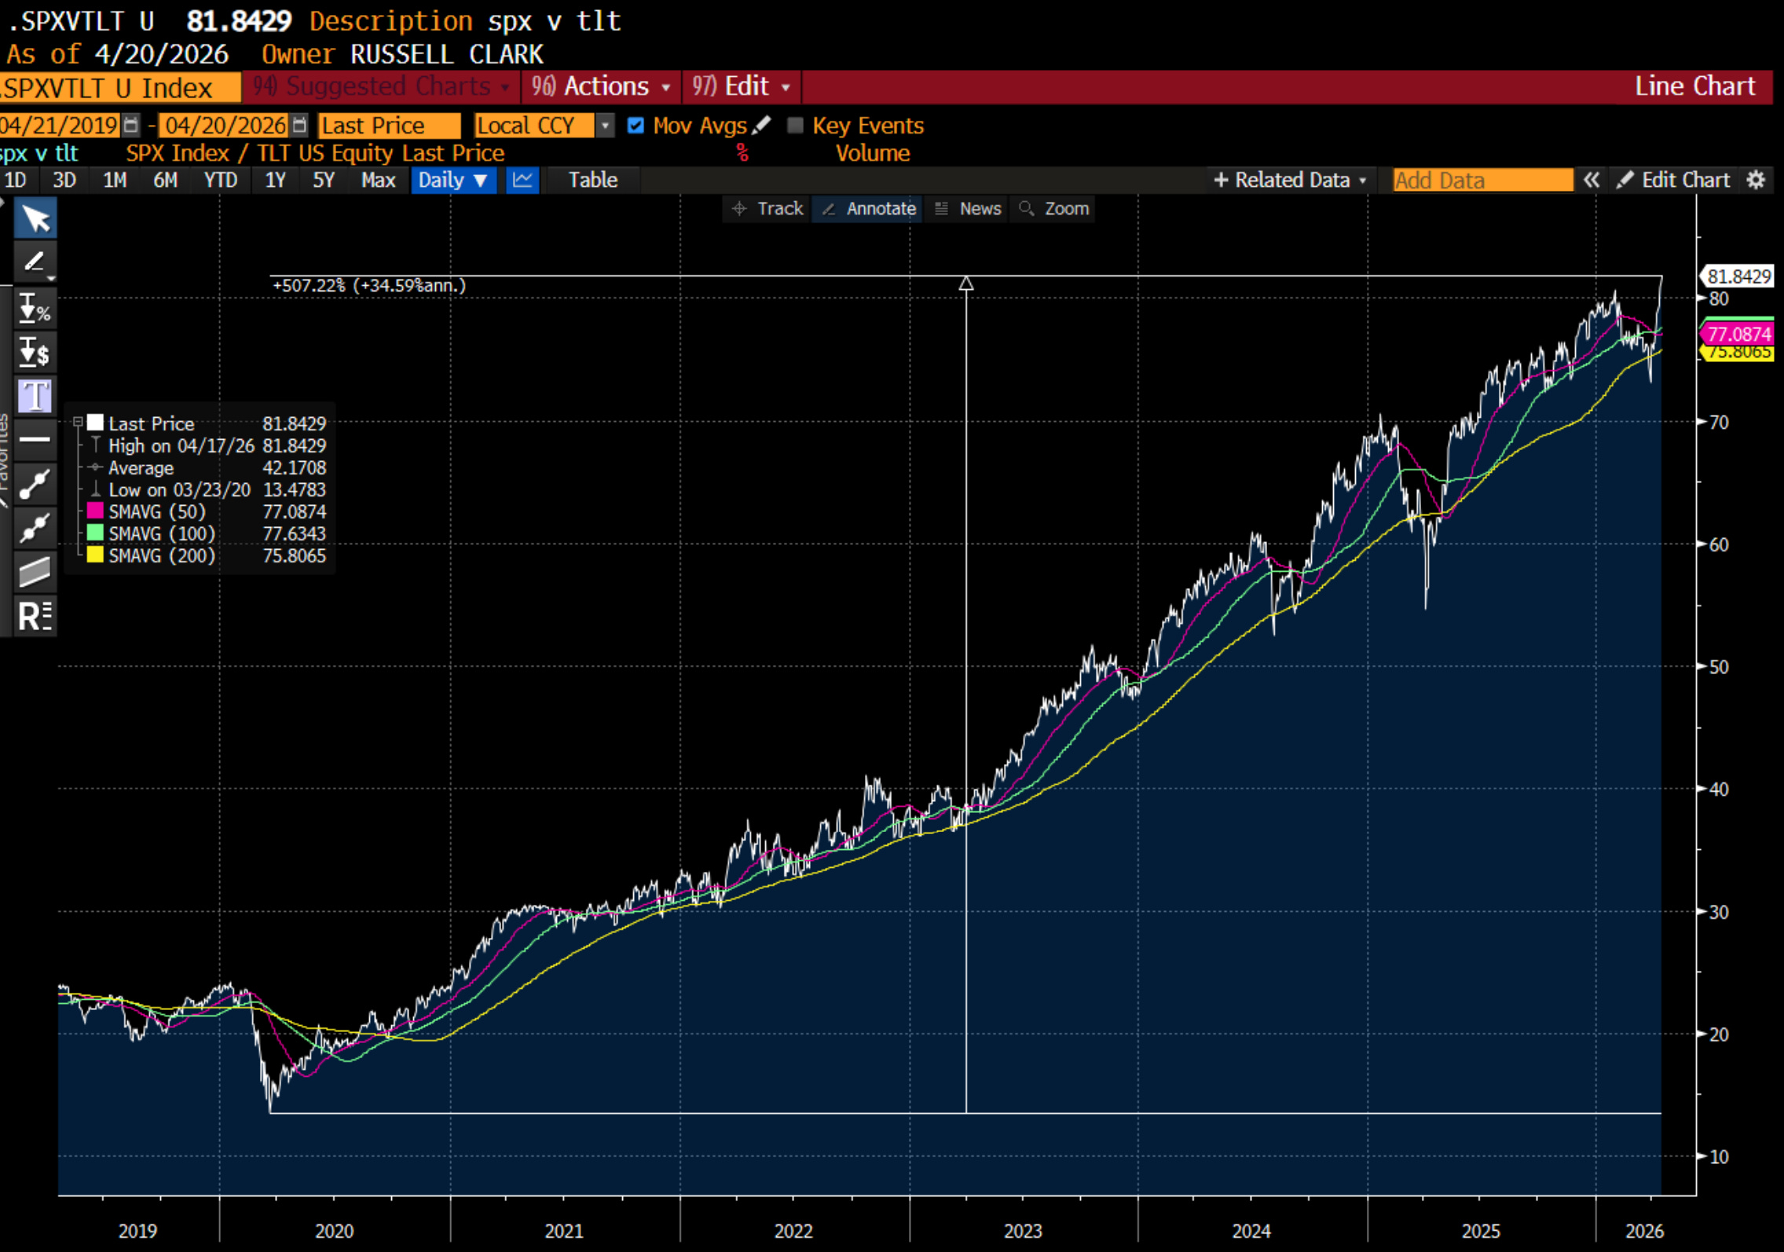Open the regression R tool
Screen dimensions: 1784x1252
coord(35,616)
